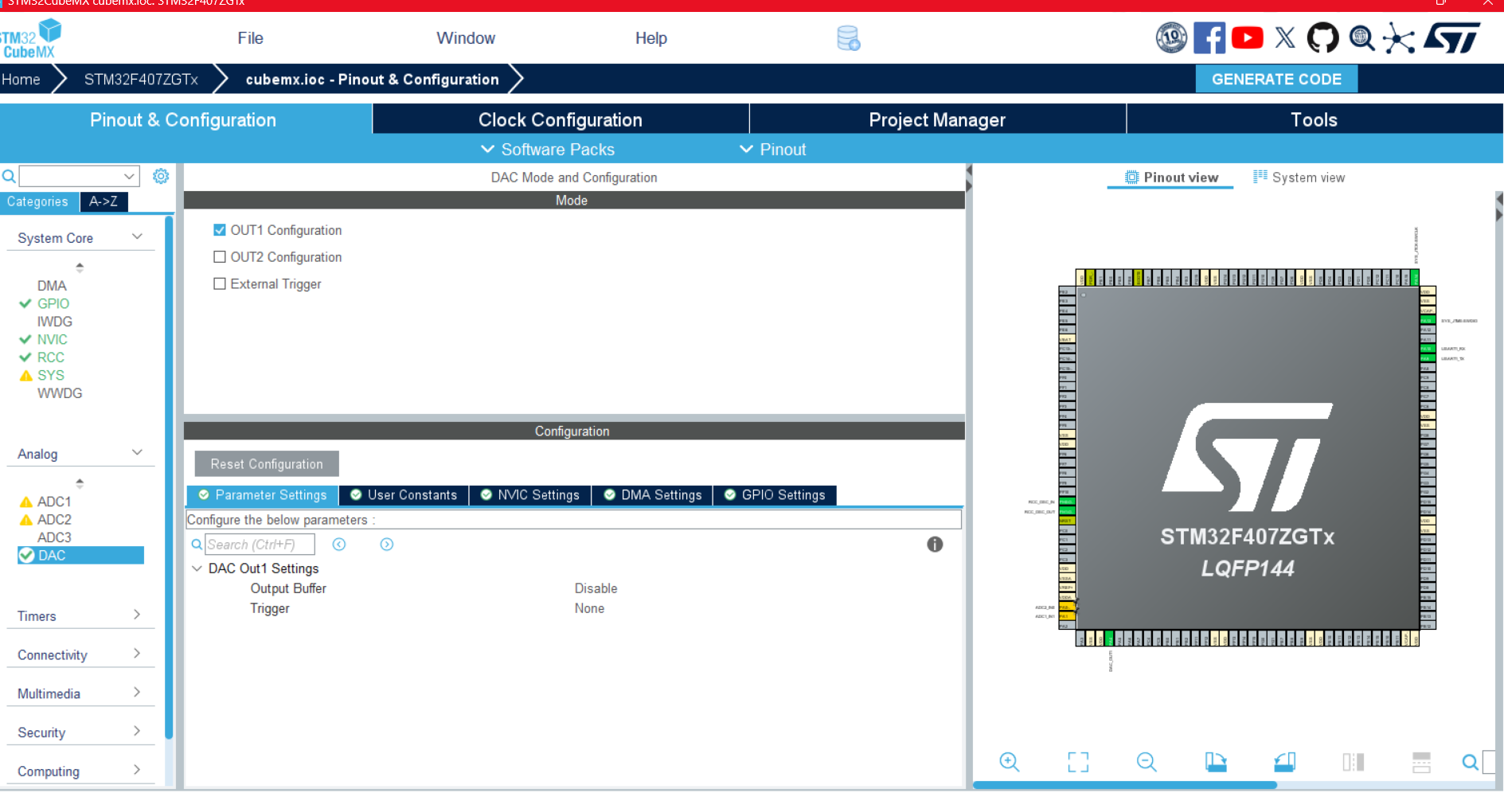Open the Pinout dropdown menu
This screenshot has width=1504, height=793.
[x=772, y=150]
